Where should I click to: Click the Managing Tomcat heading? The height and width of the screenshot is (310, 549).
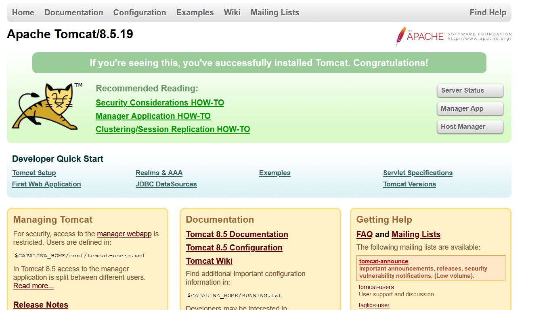click(53, 220)
